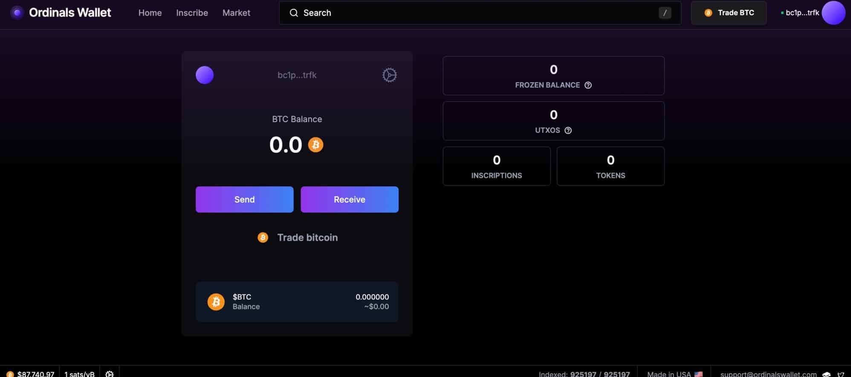Click the purple avatar in wallet card
The height and width of the screenshot is (377, 851).
pyautogui.click(x=205, y=75)
